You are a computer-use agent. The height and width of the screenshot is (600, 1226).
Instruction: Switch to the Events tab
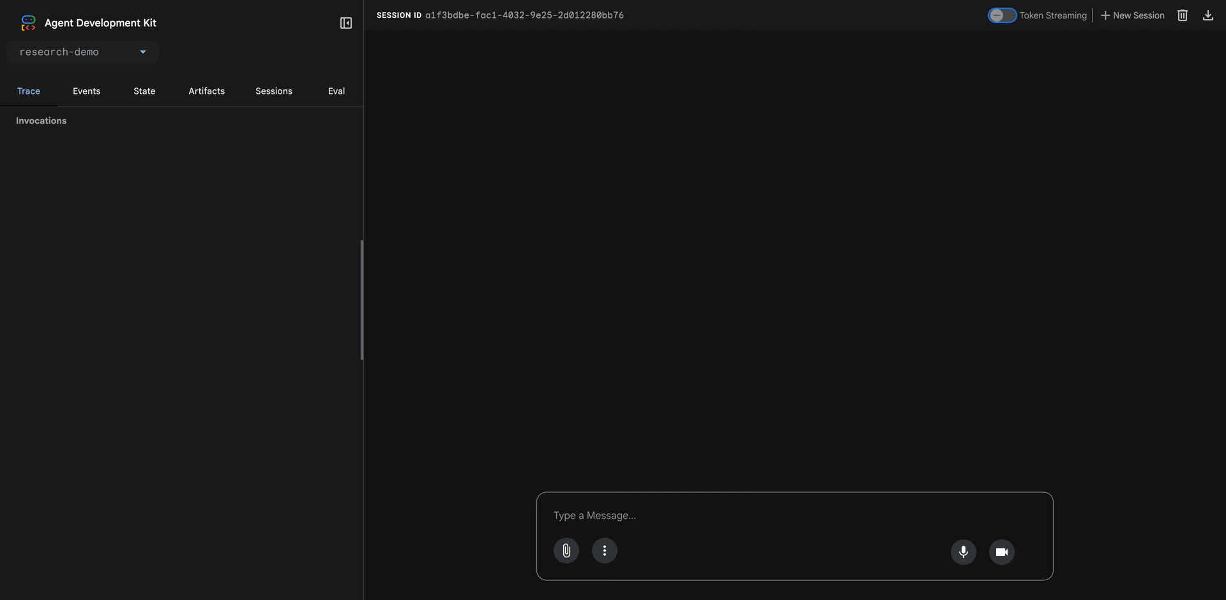pos(86,91)
